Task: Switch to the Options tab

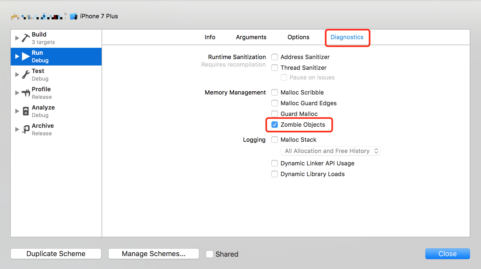Action: coord(298,37)
